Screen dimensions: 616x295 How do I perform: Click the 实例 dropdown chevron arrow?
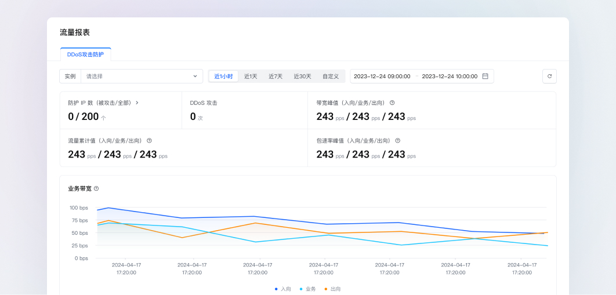(x=195, y=76)
